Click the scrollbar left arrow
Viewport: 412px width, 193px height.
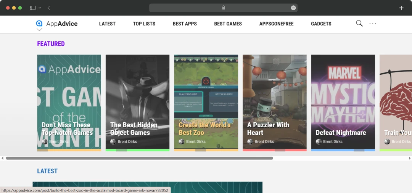(x=2, y=158)
